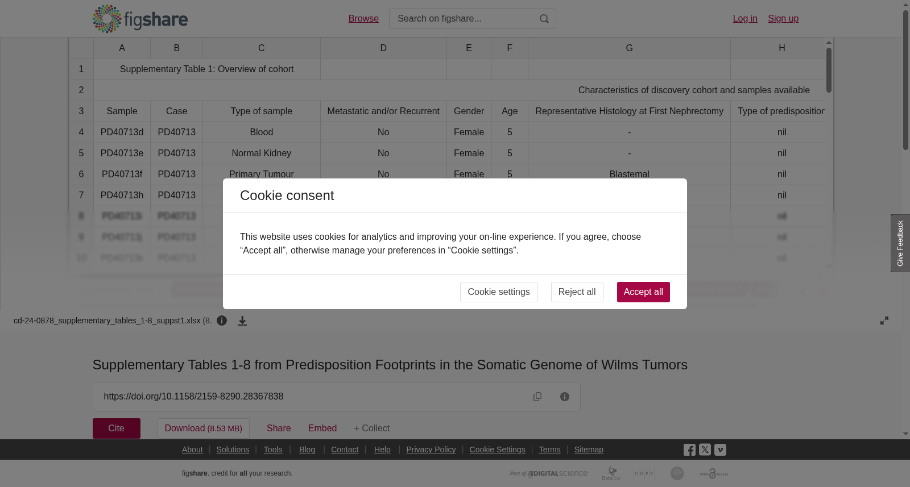Viewport: 910px width, 487px height.
Task: Click the Metastatic and/or Recurrent header cell
Action: point(383,111)
